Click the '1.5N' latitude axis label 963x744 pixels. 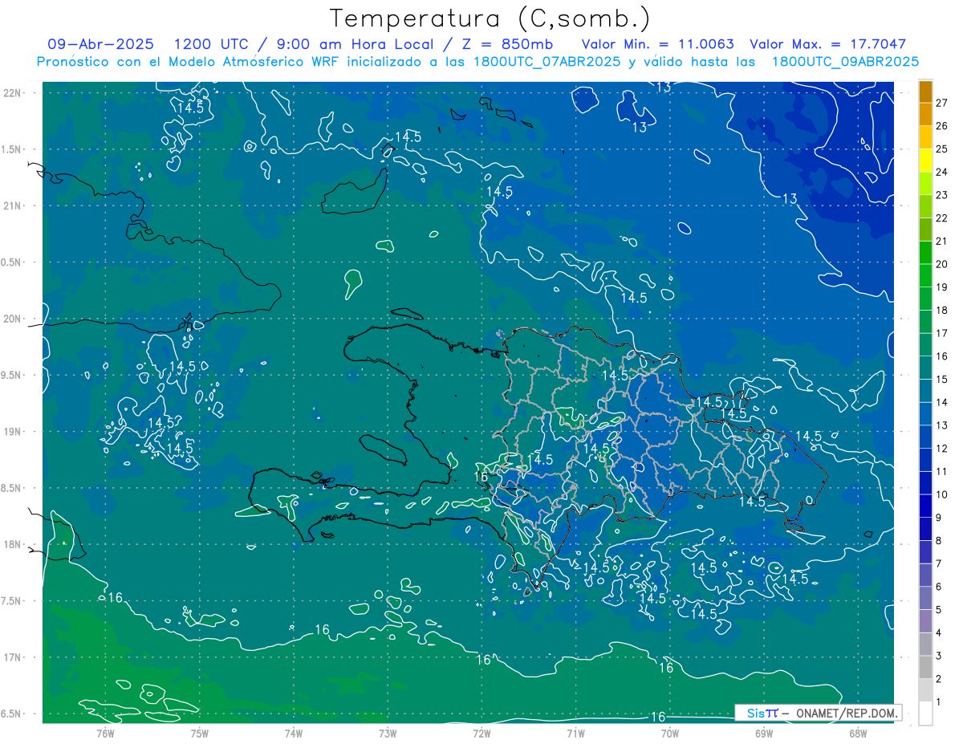(11, 149)
